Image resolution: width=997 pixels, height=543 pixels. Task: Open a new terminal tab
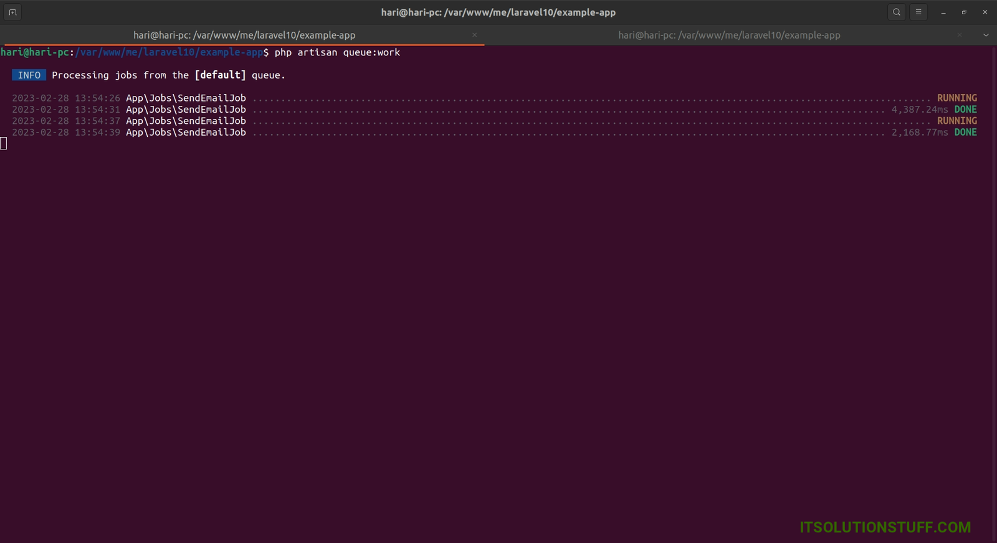12,12
